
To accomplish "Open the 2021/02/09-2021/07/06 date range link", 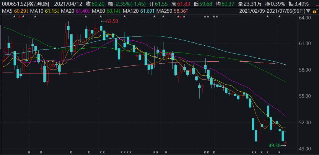I will 272,11.
